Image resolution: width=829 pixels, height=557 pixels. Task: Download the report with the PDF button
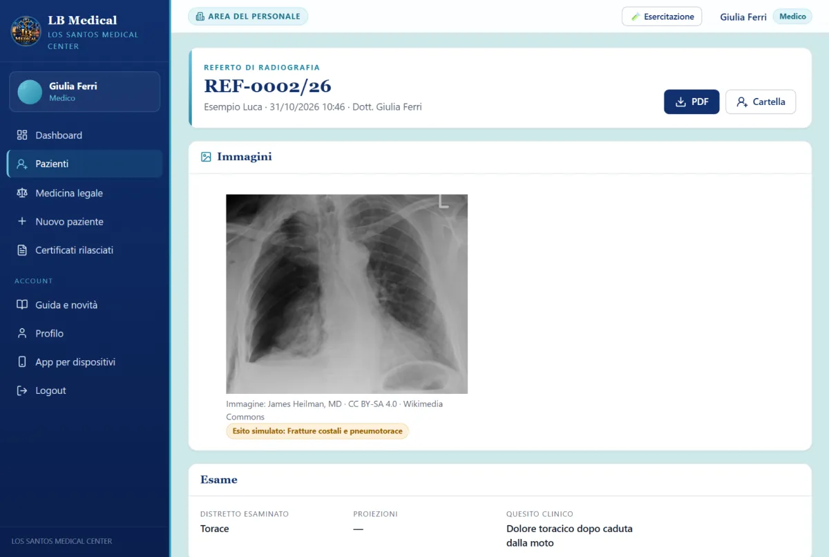pos(692,102)
